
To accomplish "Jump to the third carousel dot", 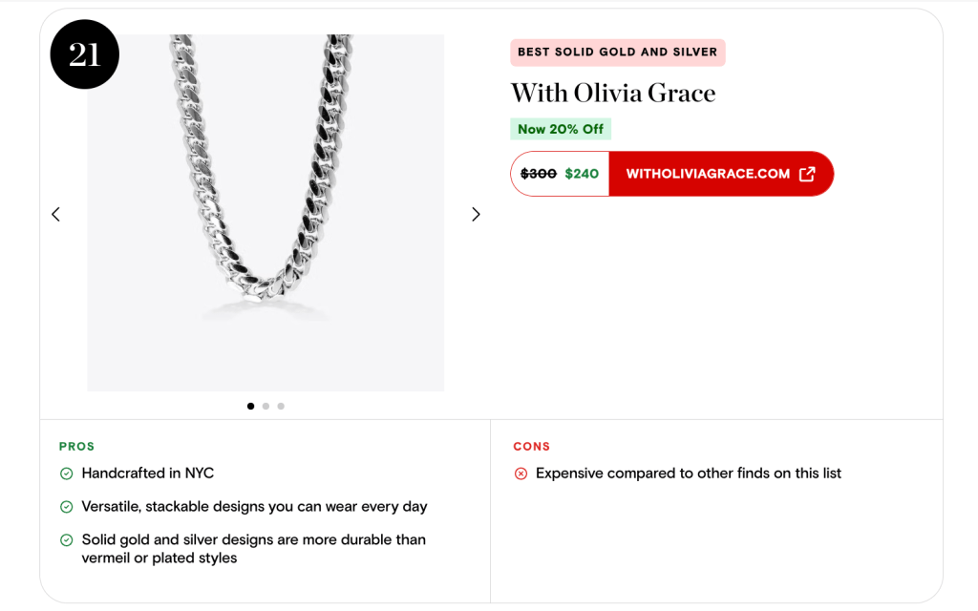I will pyautogui.click(x=281, y=406).
